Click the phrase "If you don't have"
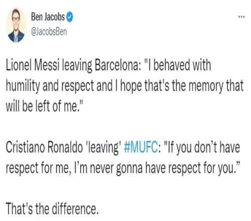The image size is (251, 221). point(202,147)
